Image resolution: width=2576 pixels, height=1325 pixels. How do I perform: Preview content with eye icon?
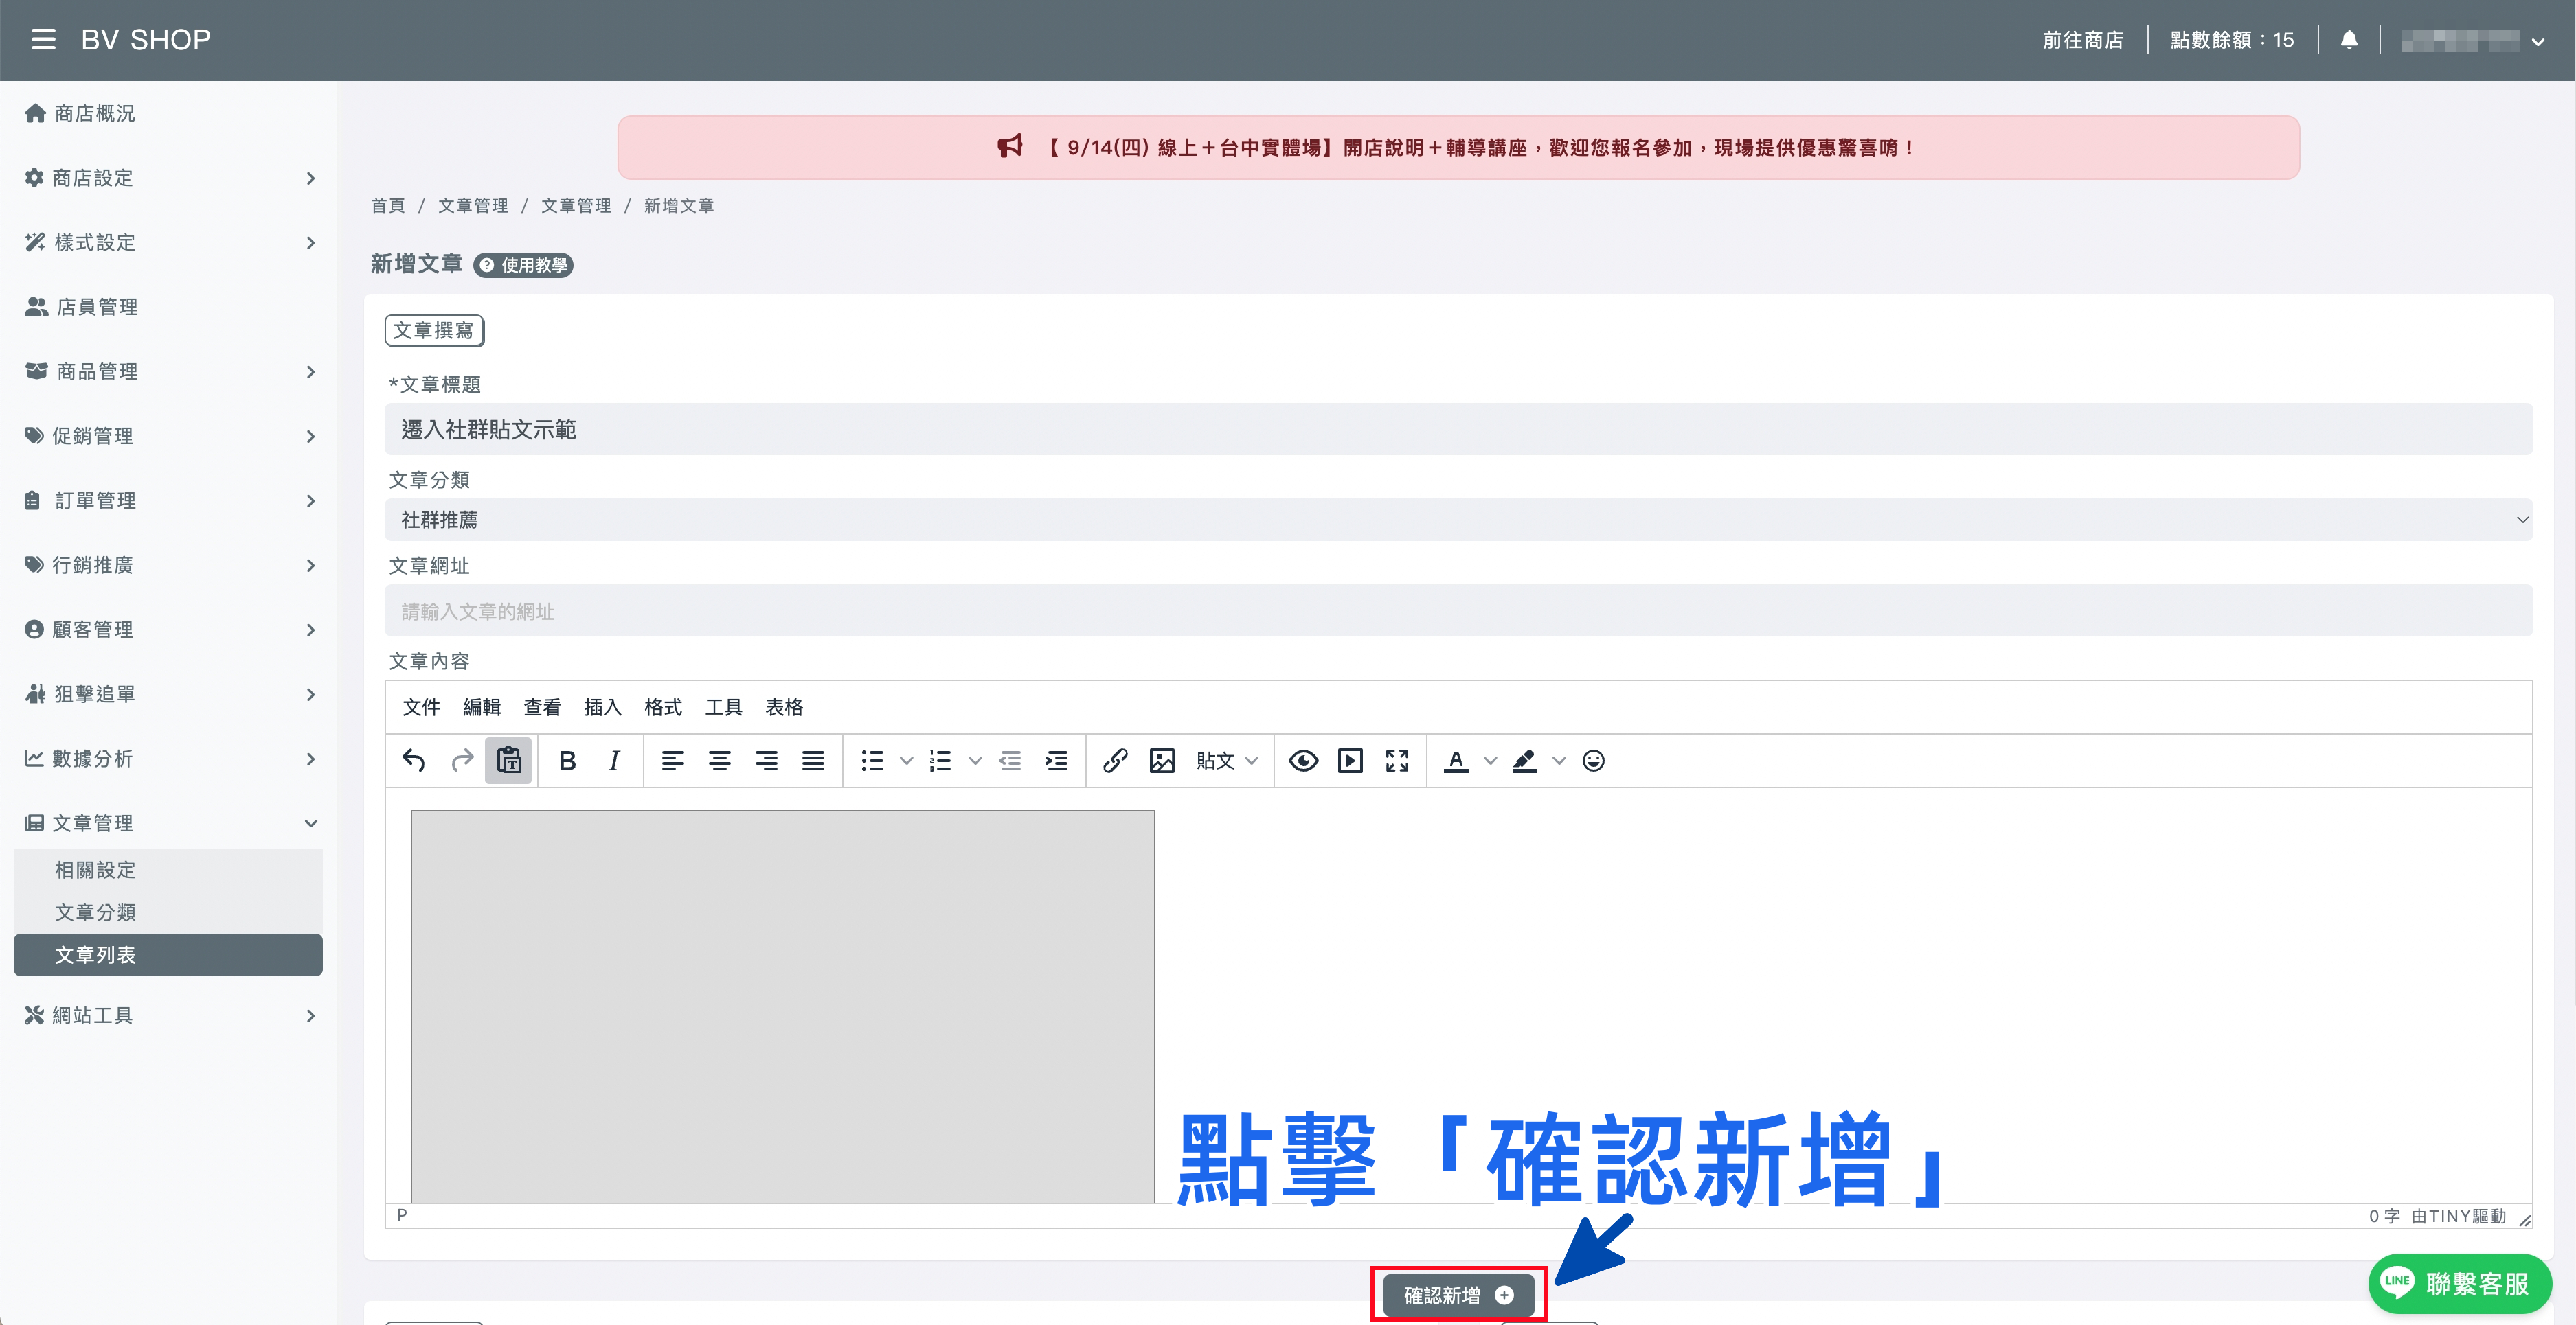(x=1303, y=761)
